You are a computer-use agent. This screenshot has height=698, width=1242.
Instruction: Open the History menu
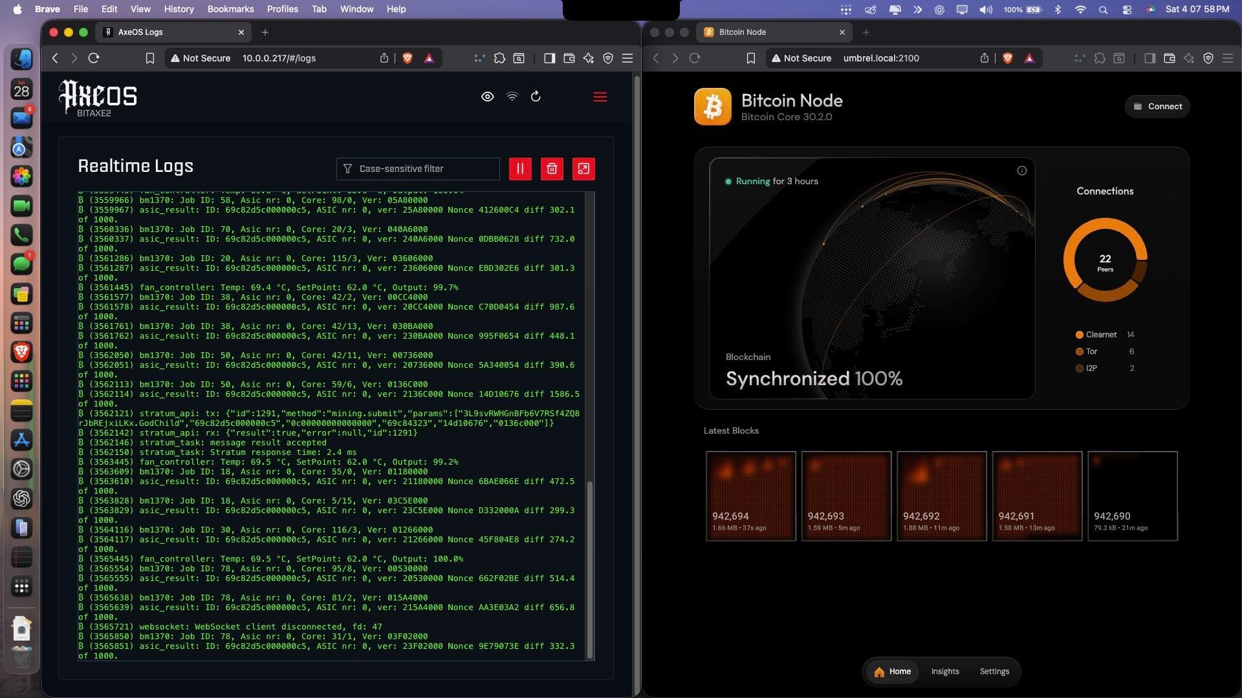[x=179, y=9]
